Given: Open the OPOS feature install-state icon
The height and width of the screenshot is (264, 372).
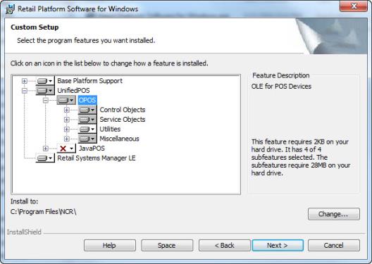Looking at the screenshot, I should click(x=66, y=100).
